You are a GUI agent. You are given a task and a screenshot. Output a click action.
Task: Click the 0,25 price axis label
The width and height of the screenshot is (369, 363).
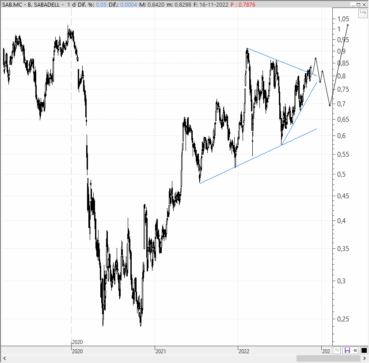click(343, 319)
